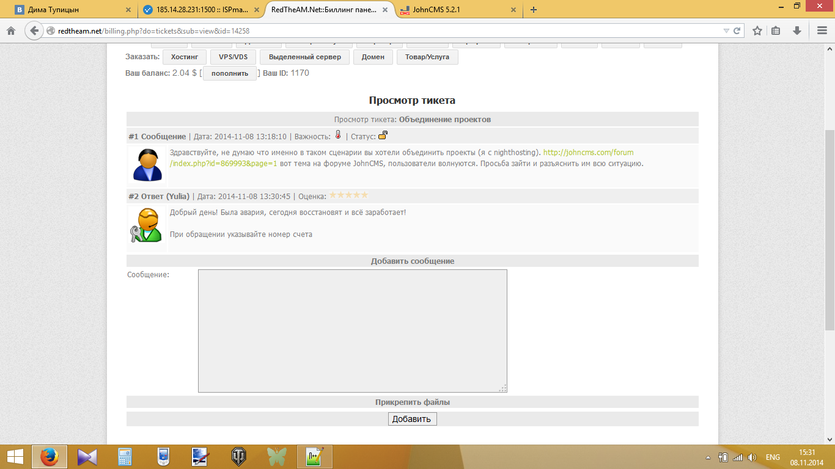Go back with the browser back arrow
This screenshot has height=469, width=835.
point(34,31)
